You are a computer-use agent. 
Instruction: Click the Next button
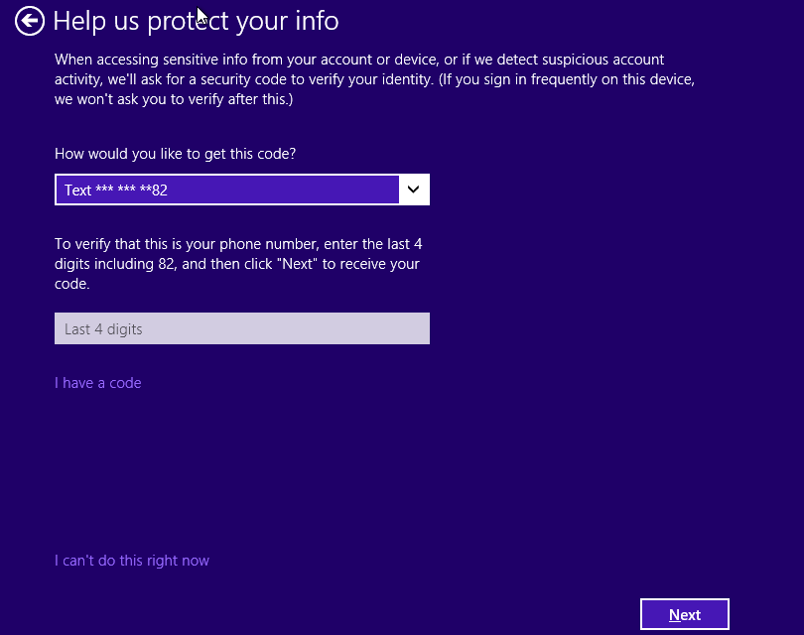point(685,614)
